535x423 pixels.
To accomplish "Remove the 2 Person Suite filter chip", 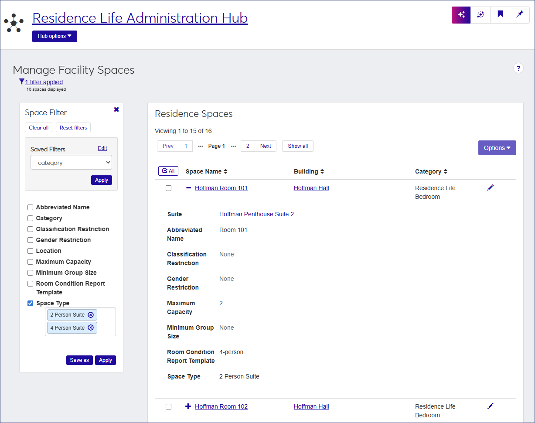I will pyautogui.click(x=91, y=314).
